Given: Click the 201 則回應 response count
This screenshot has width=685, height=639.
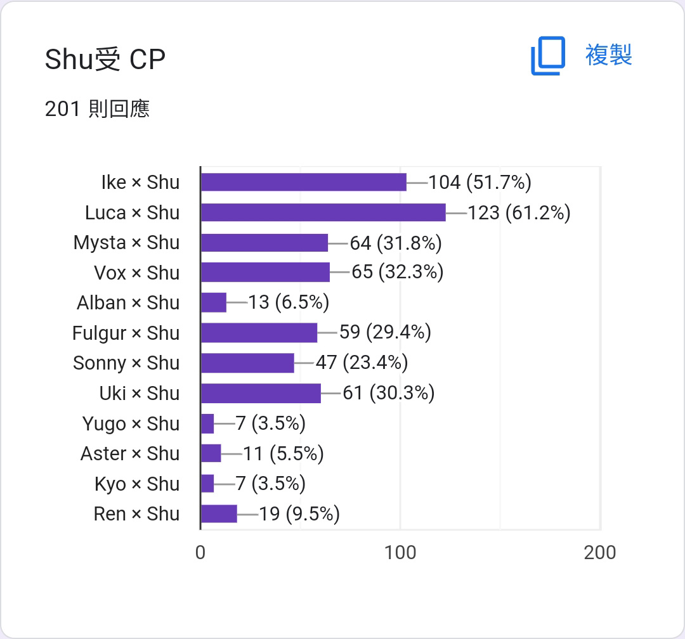Looking at the screenshot, I should [x=97, y=109].
